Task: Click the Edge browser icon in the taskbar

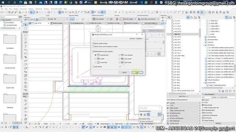Action: tap(21, 3)
